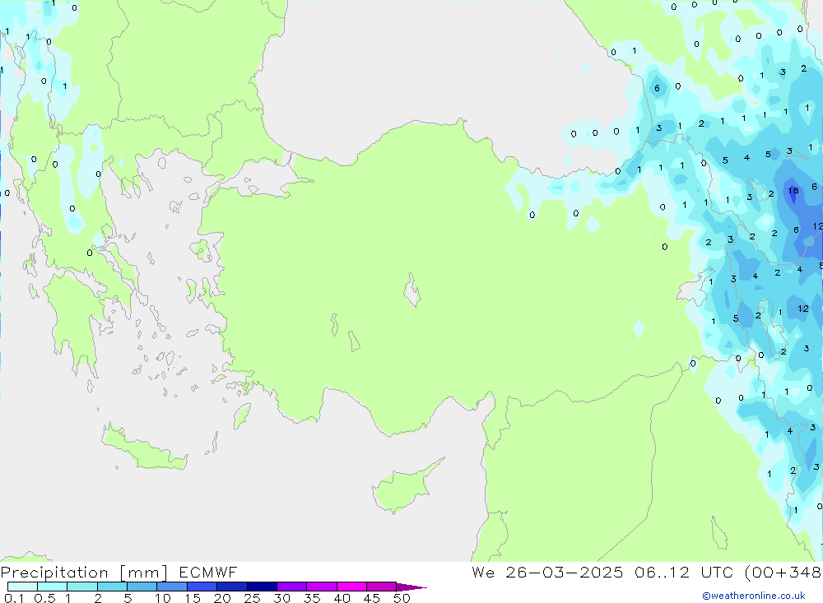Pick the 40–45 mm magenta legend box
This screenshot has height=603, width=823.
[x=351, y=587]
